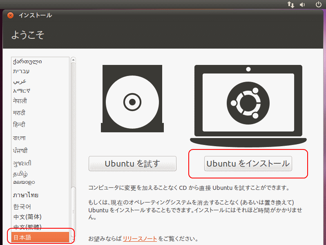Screen dimensions: 326x245
Task: Select ภาษาไทย language entry
Action: [40, 195]
